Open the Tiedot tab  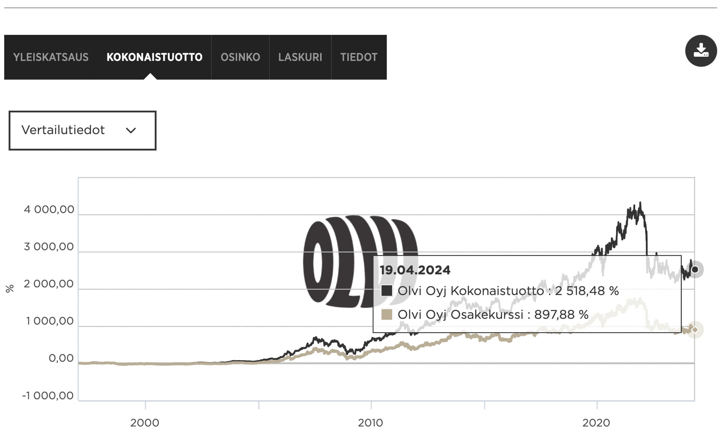point(359,57)
